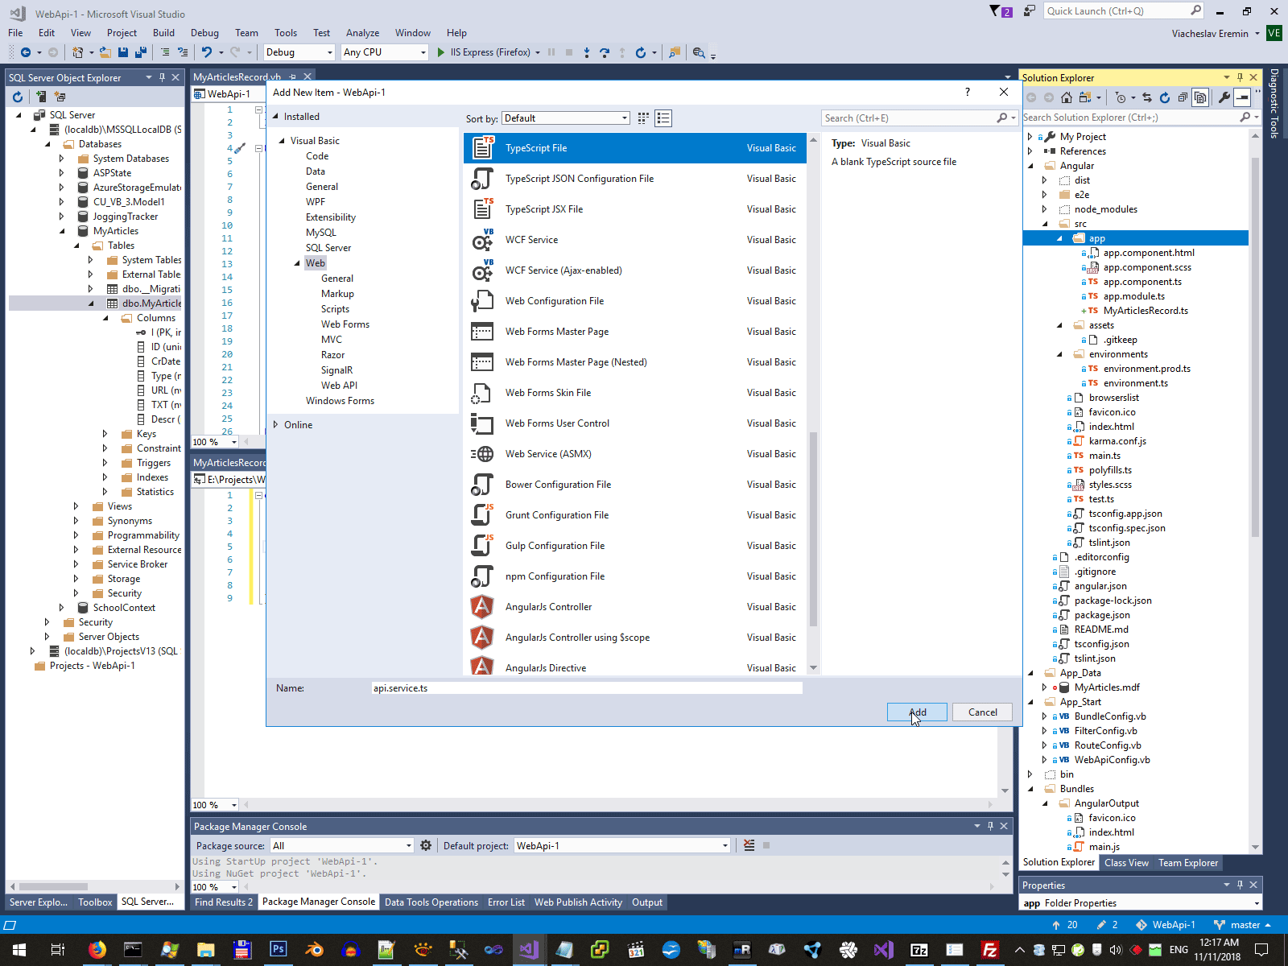Open the Build menu
The image size is (1288, 966).
(163, 33)
